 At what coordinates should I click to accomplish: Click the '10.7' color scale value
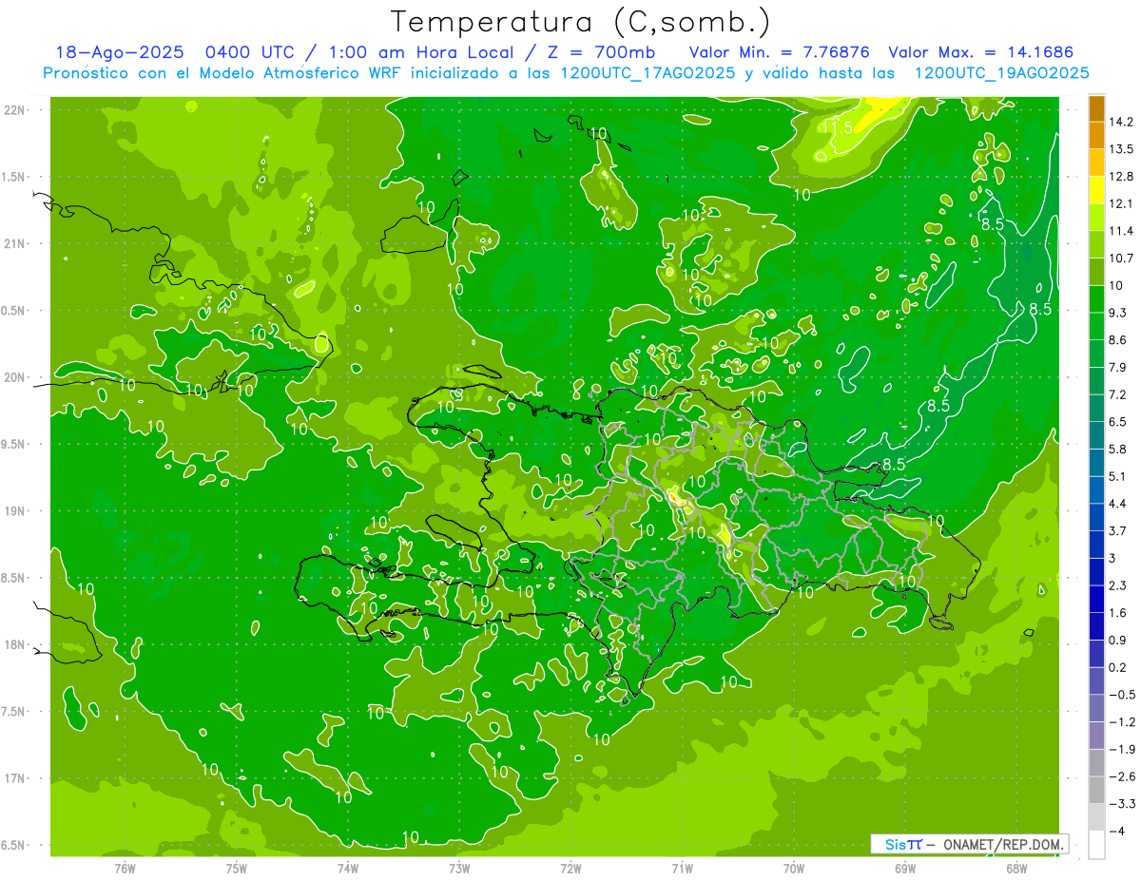click(1121, 258)
